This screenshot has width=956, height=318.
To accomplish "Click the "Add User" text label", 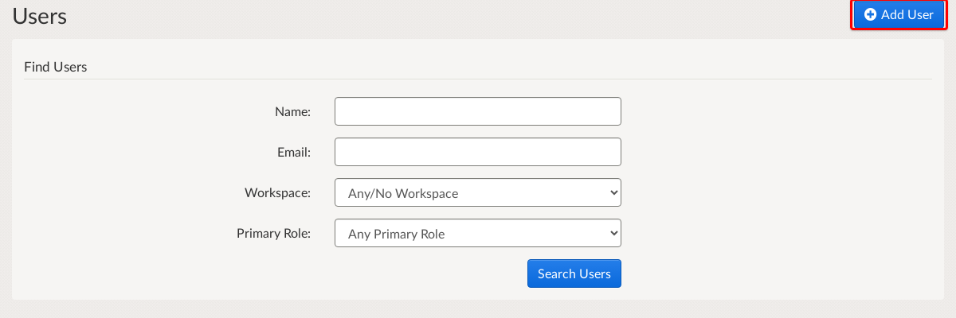I will 907,14.
